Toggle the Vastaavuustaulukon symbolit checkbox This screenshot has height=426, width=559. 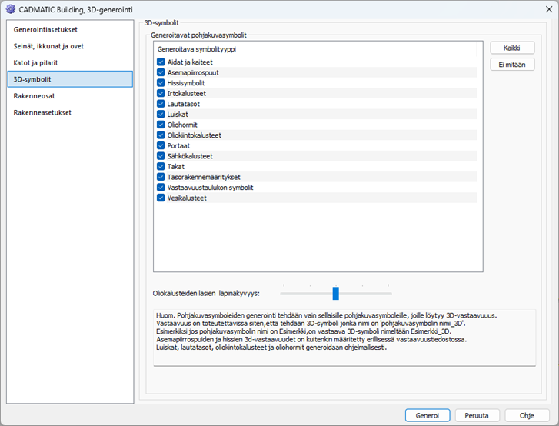click(161, 188)
